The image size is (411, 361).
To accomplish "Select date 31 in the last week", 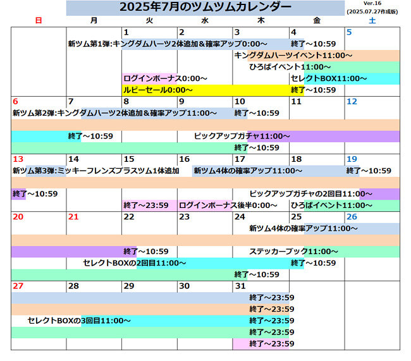I will pos(239,286).
